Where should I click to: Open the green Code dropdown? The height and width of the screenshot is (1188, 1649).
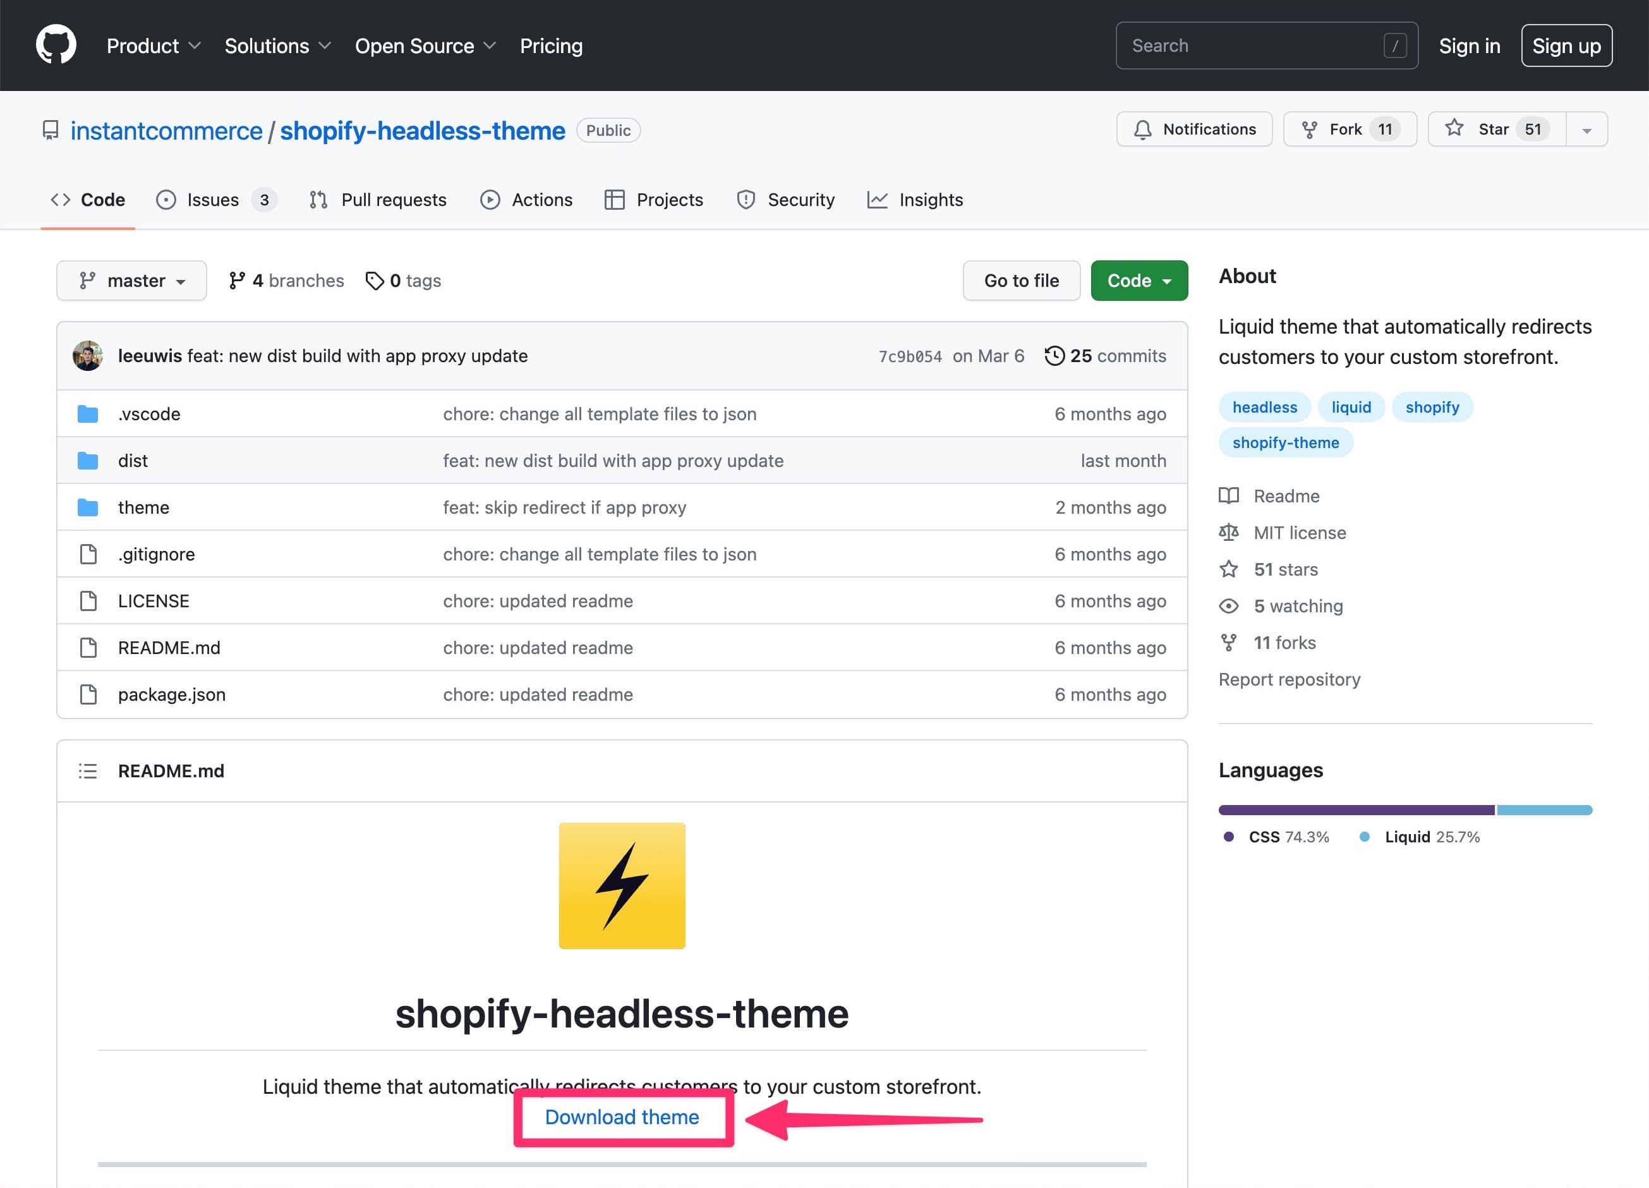tap(1139, 281)
